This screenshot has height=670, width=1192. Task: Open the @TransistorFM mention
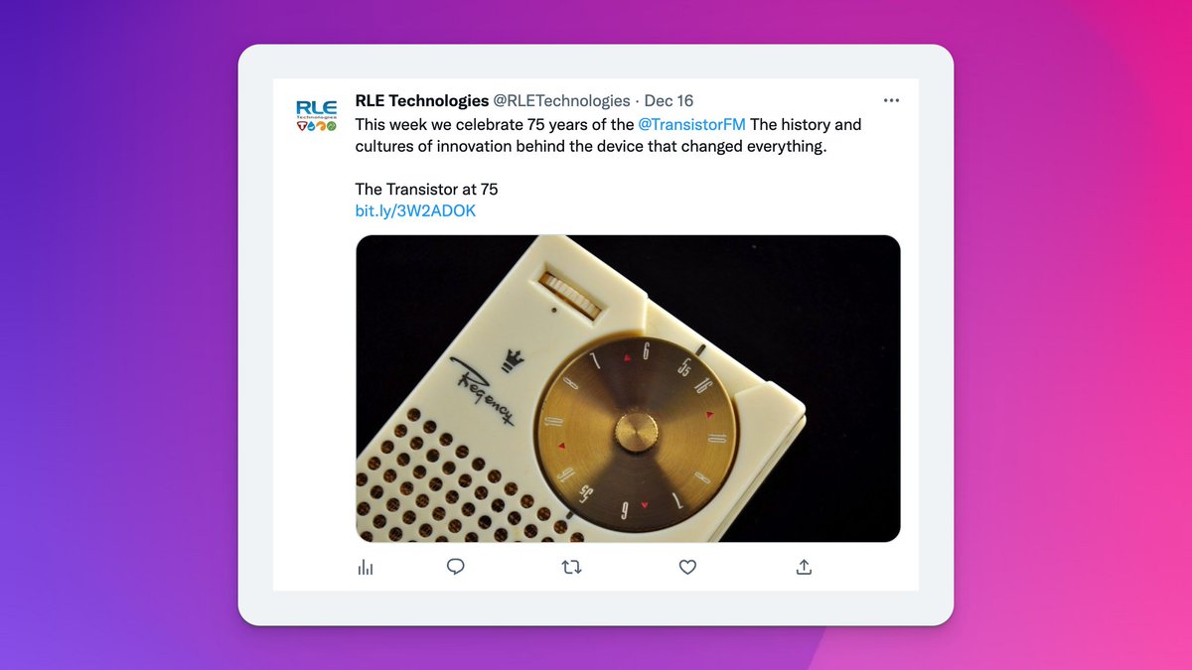tap(691, 124)
